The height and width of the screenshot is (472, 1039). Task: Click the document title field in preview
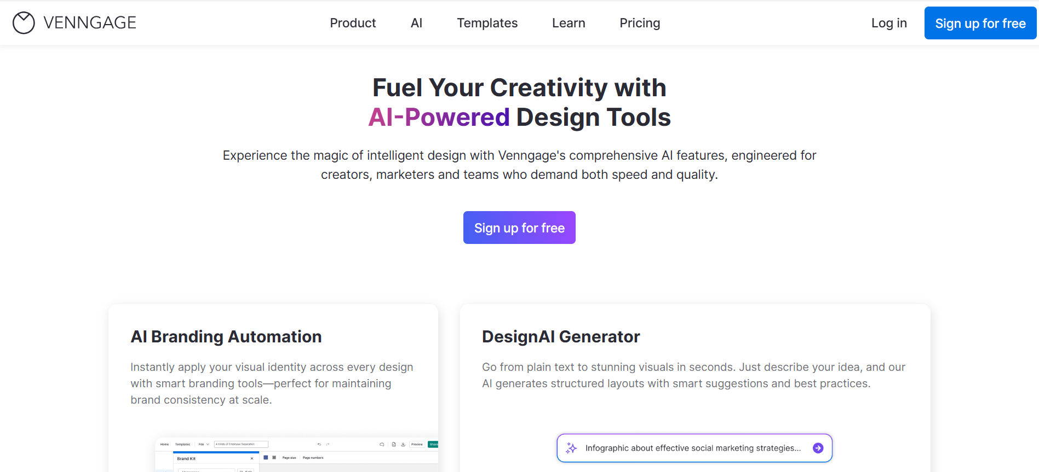[x=241, y=444]
